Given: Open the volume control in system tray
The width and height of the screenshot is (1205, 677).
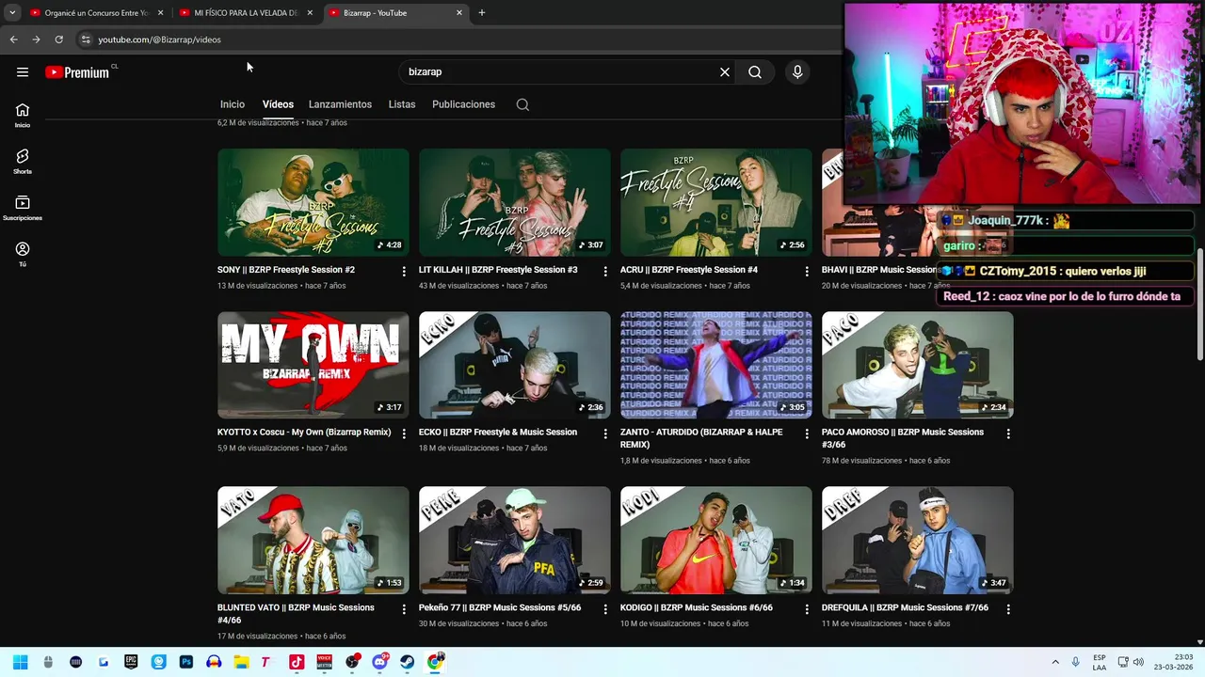Looking at the screenshot, I should point(1138,662).
